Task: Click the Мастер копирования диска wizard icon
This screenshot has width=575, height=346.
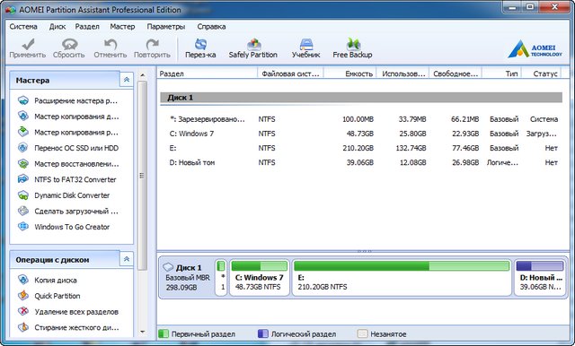Action: (23, 117)
